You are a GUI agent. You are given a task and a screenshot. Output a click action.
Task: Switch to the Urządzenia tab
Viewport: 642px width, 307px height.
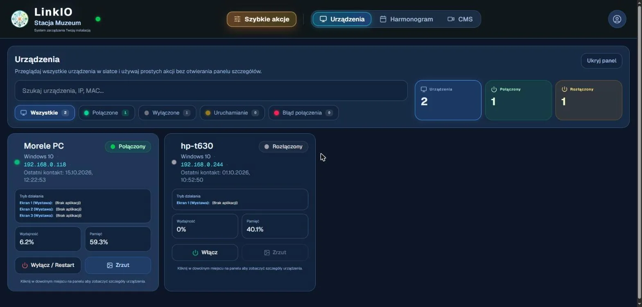pos(342,19)
